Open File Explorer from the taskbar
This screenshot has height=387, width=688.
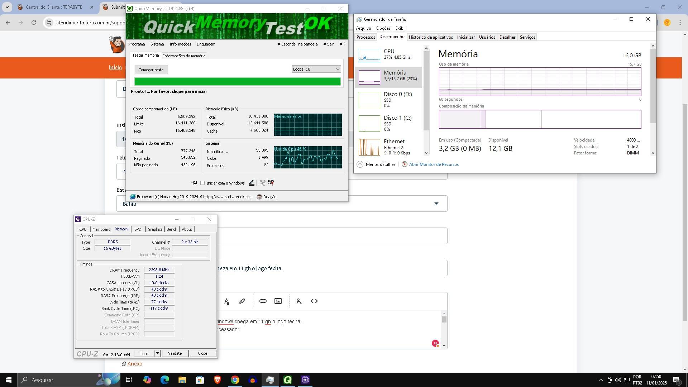182,380
